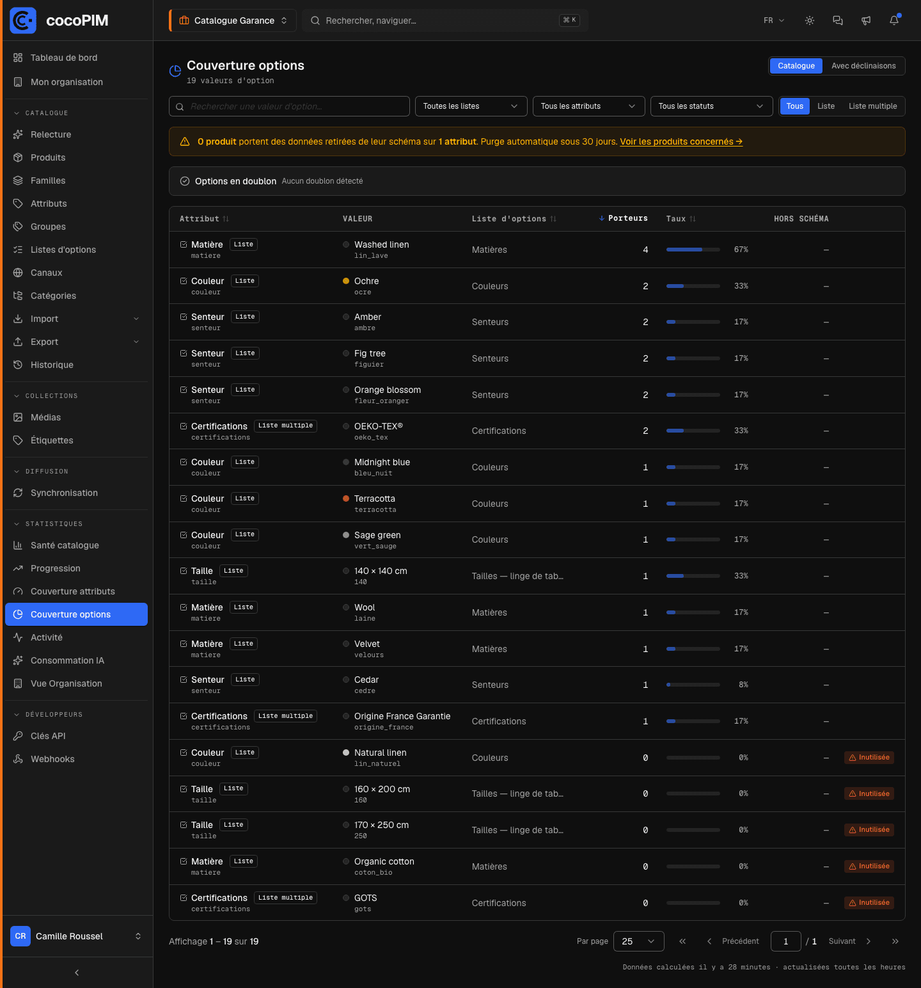
Task: Open Attributs in the sidebar
Action: click(76, 203)
